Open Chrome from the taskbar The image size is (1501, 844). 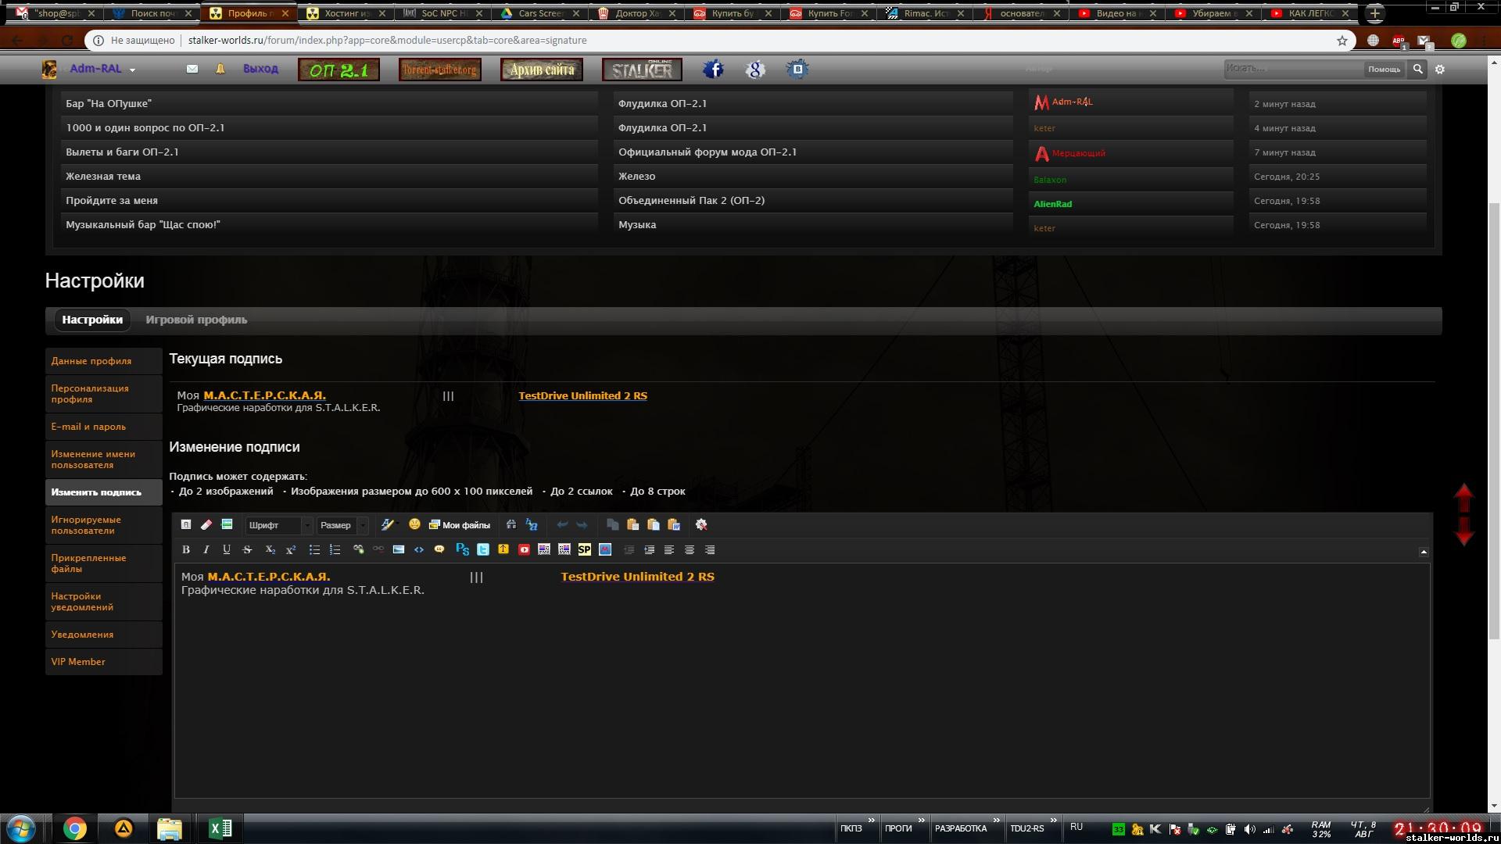pyautogui.click(x=75, y=828)
